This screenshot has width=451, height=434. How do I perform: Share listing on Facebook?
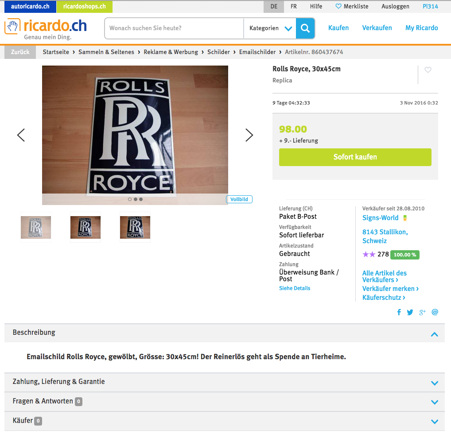pos(399,312)
